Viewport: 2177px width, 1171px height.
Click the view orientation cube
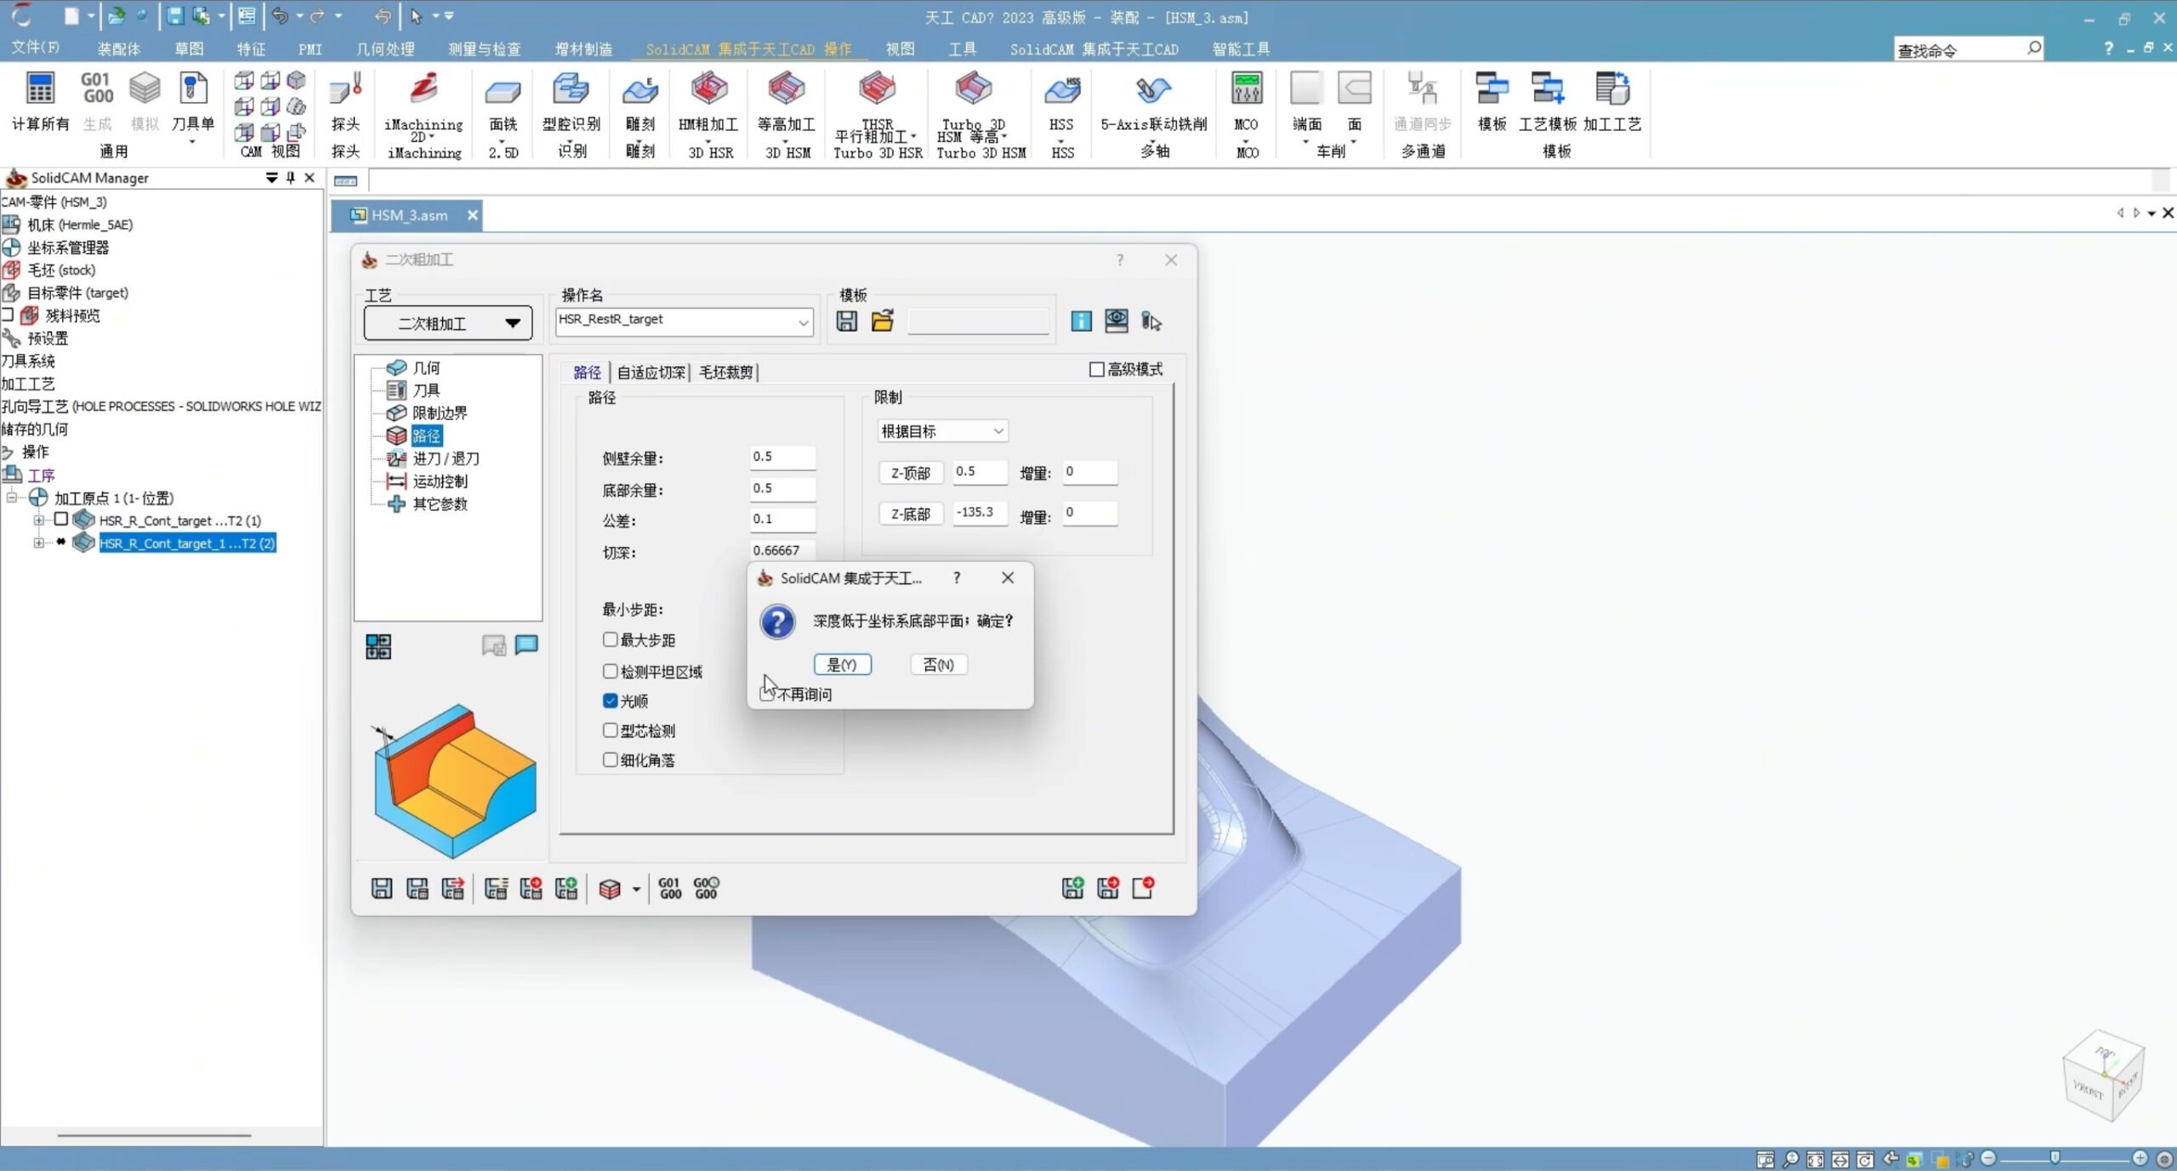pyautogui.click(x=2102, y=1074)
